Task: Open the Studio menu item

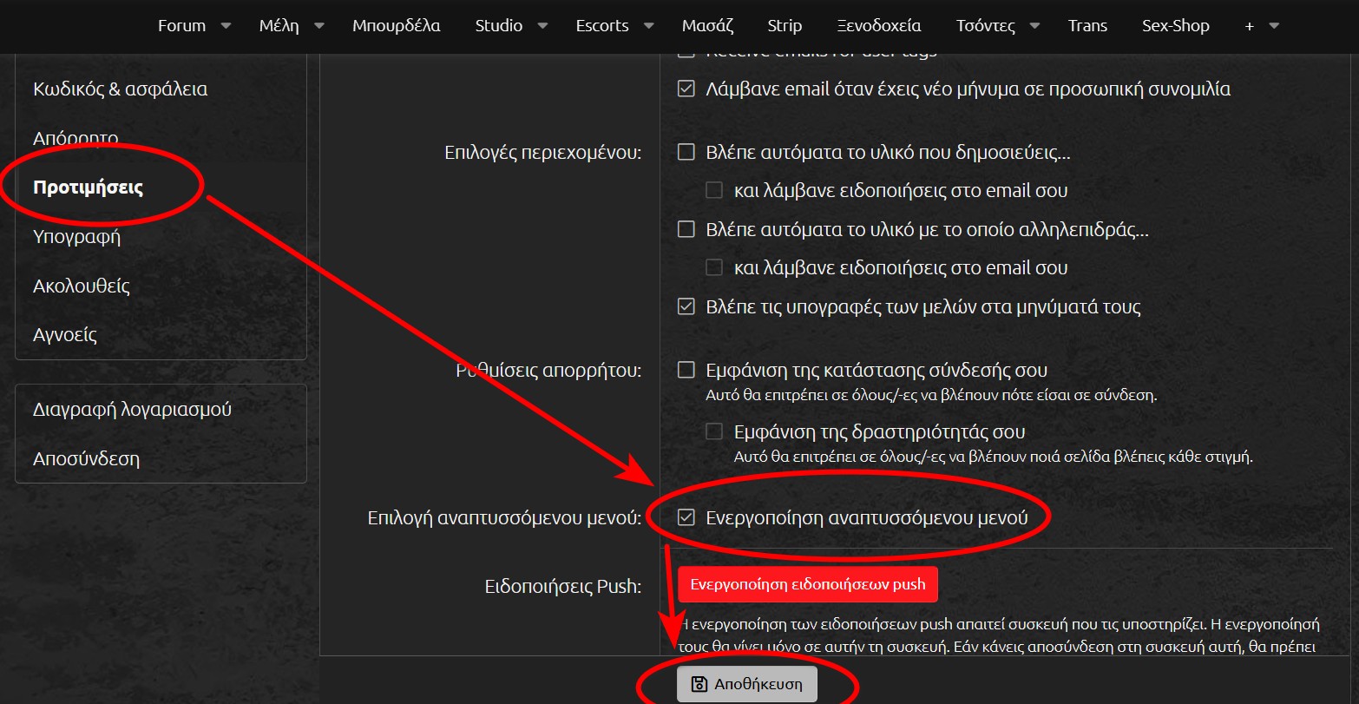Action: pos(499,26)
